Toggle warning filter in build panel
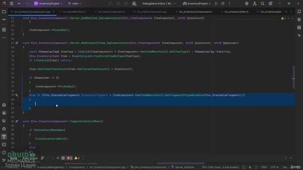This screenshot has height=170, width=303. tap(77, 158)
